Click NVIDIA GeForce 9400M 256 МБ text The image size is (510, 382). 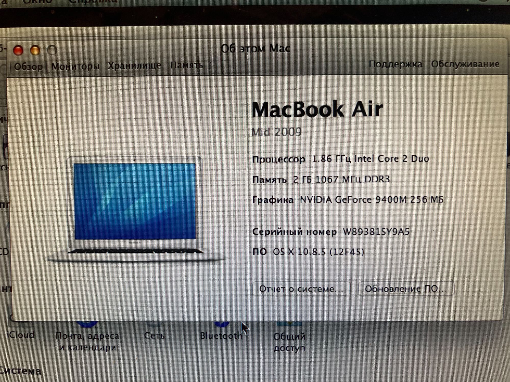[x=372, y=199]
